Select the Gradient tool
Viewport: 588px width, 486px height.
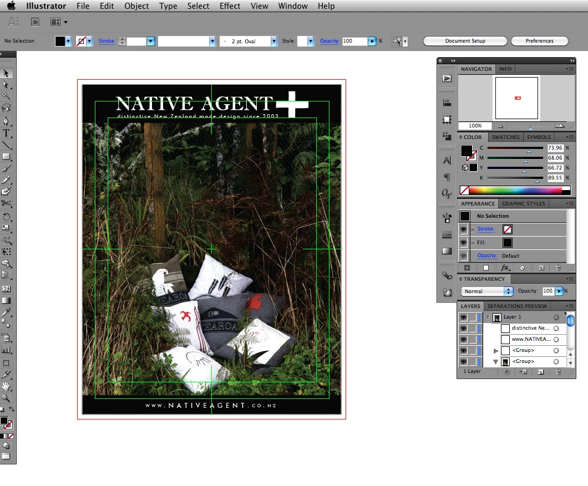[6, 300]
